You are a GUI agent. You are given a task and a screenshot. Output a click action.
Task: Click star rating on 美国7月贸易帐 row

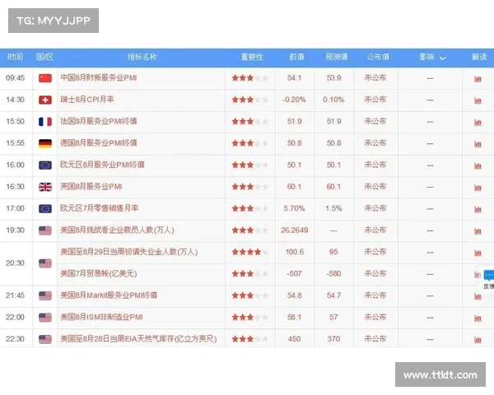pyautogui.click(x=249, y=274)
